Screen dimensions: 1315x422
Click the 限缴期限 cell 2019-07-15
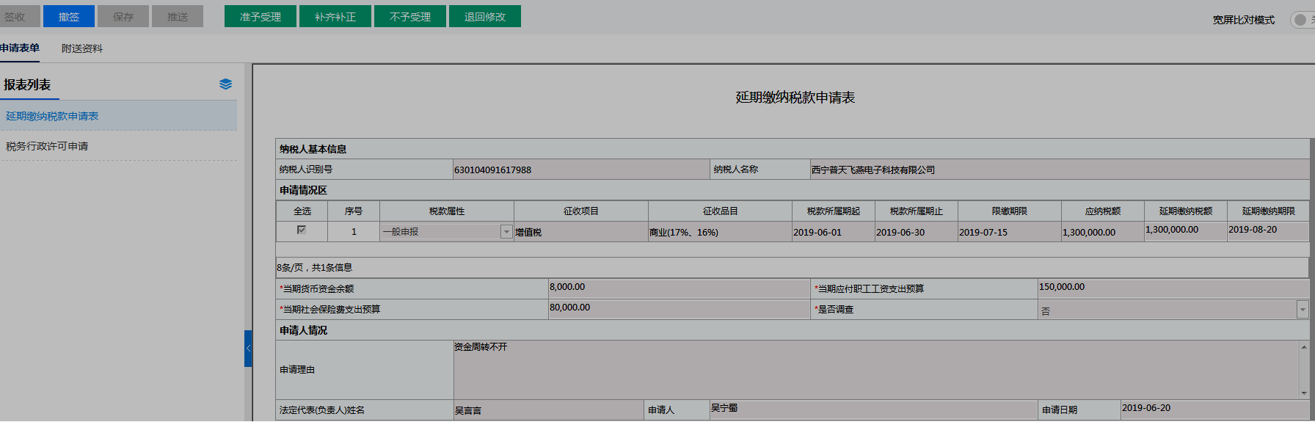1009,232
